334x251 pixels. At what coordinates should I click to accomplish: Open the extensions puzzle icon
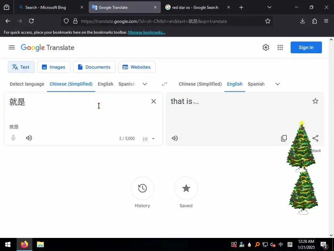point(314,21)
